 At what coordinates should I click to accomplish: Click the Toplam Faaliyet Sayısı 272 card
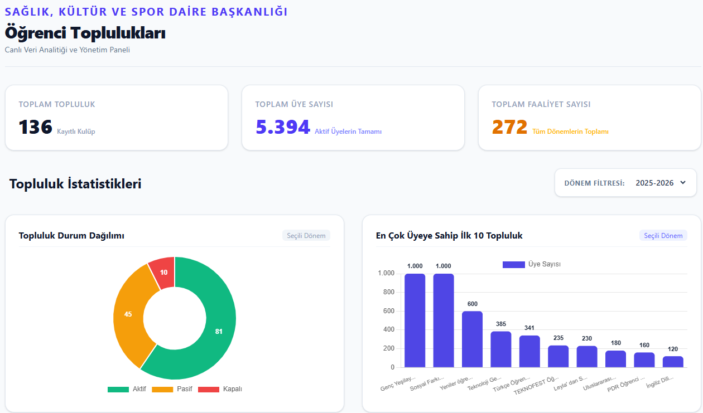pyautogui.click(x=590, y=118)
